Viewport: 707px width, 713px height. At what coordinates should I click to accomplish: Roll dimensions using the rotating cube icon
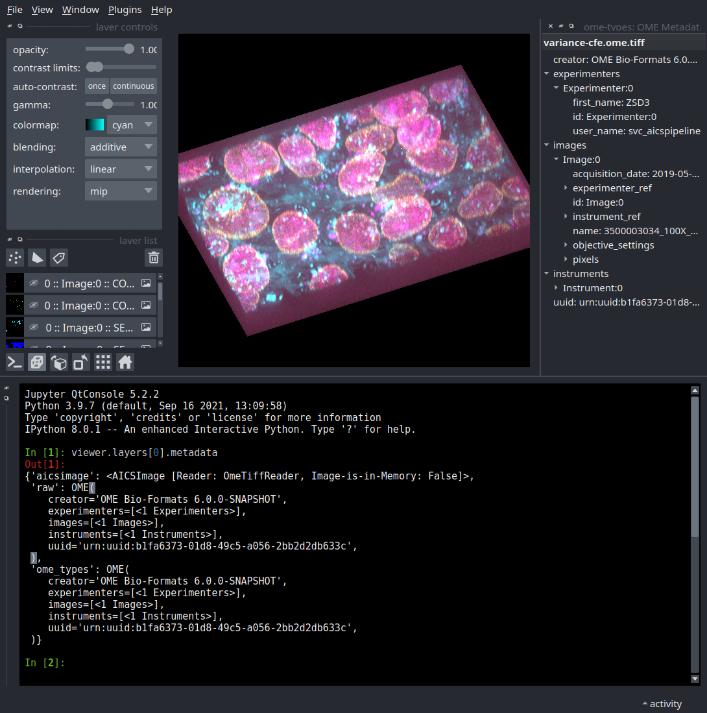click(x=58, y=362)
